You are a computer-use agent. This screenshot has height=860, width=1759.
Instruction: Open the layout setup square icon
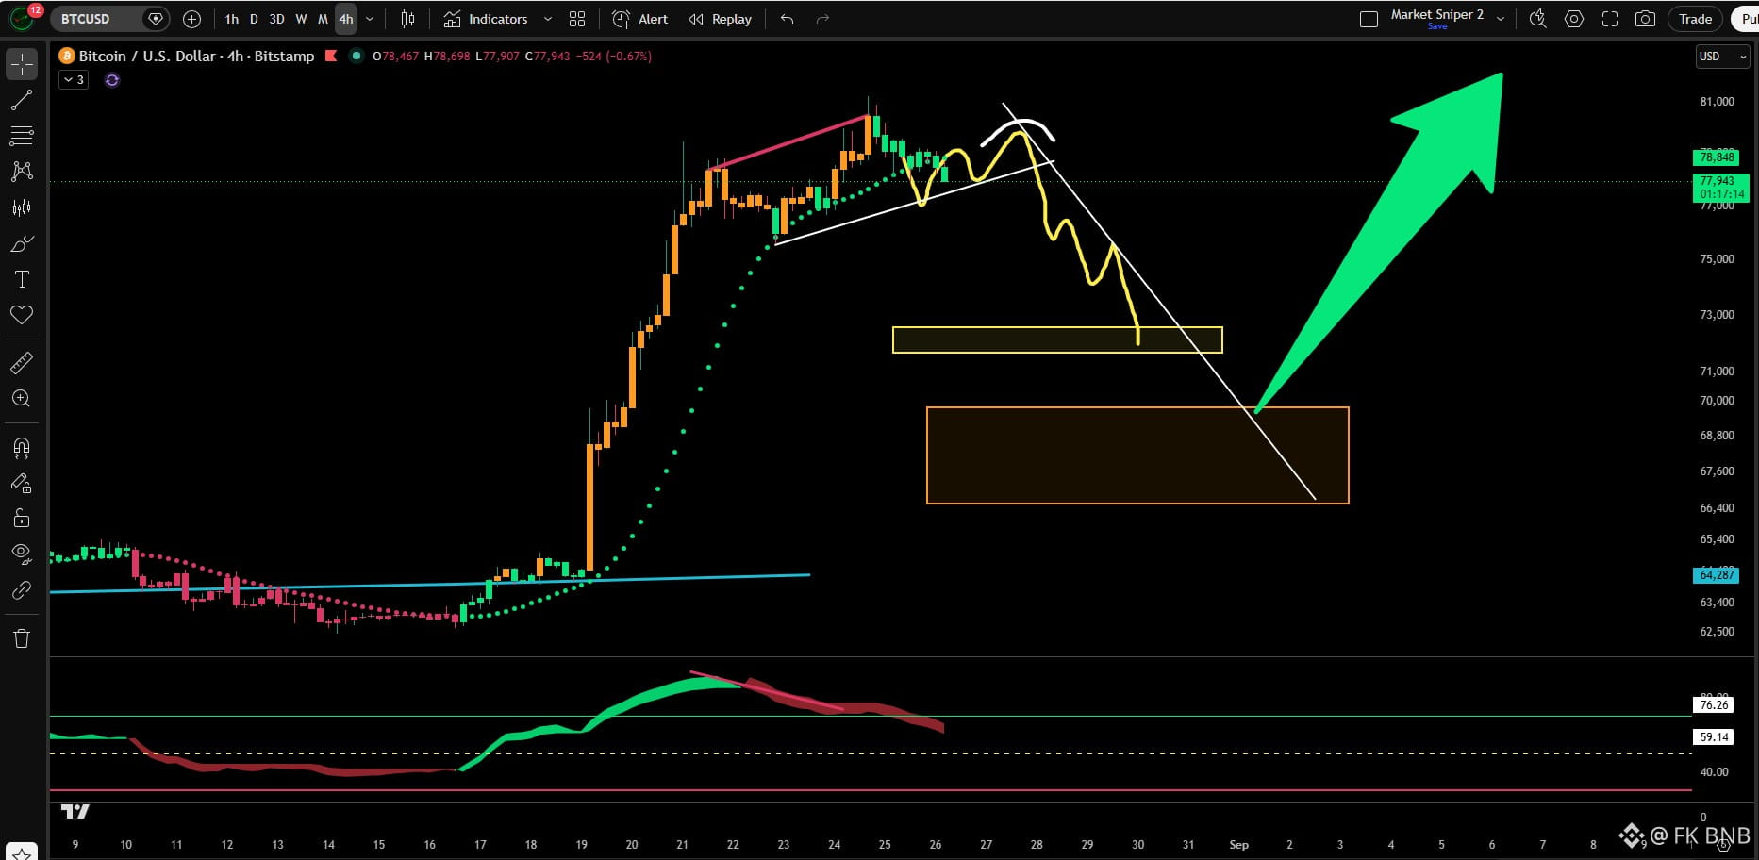point(1369,19)
